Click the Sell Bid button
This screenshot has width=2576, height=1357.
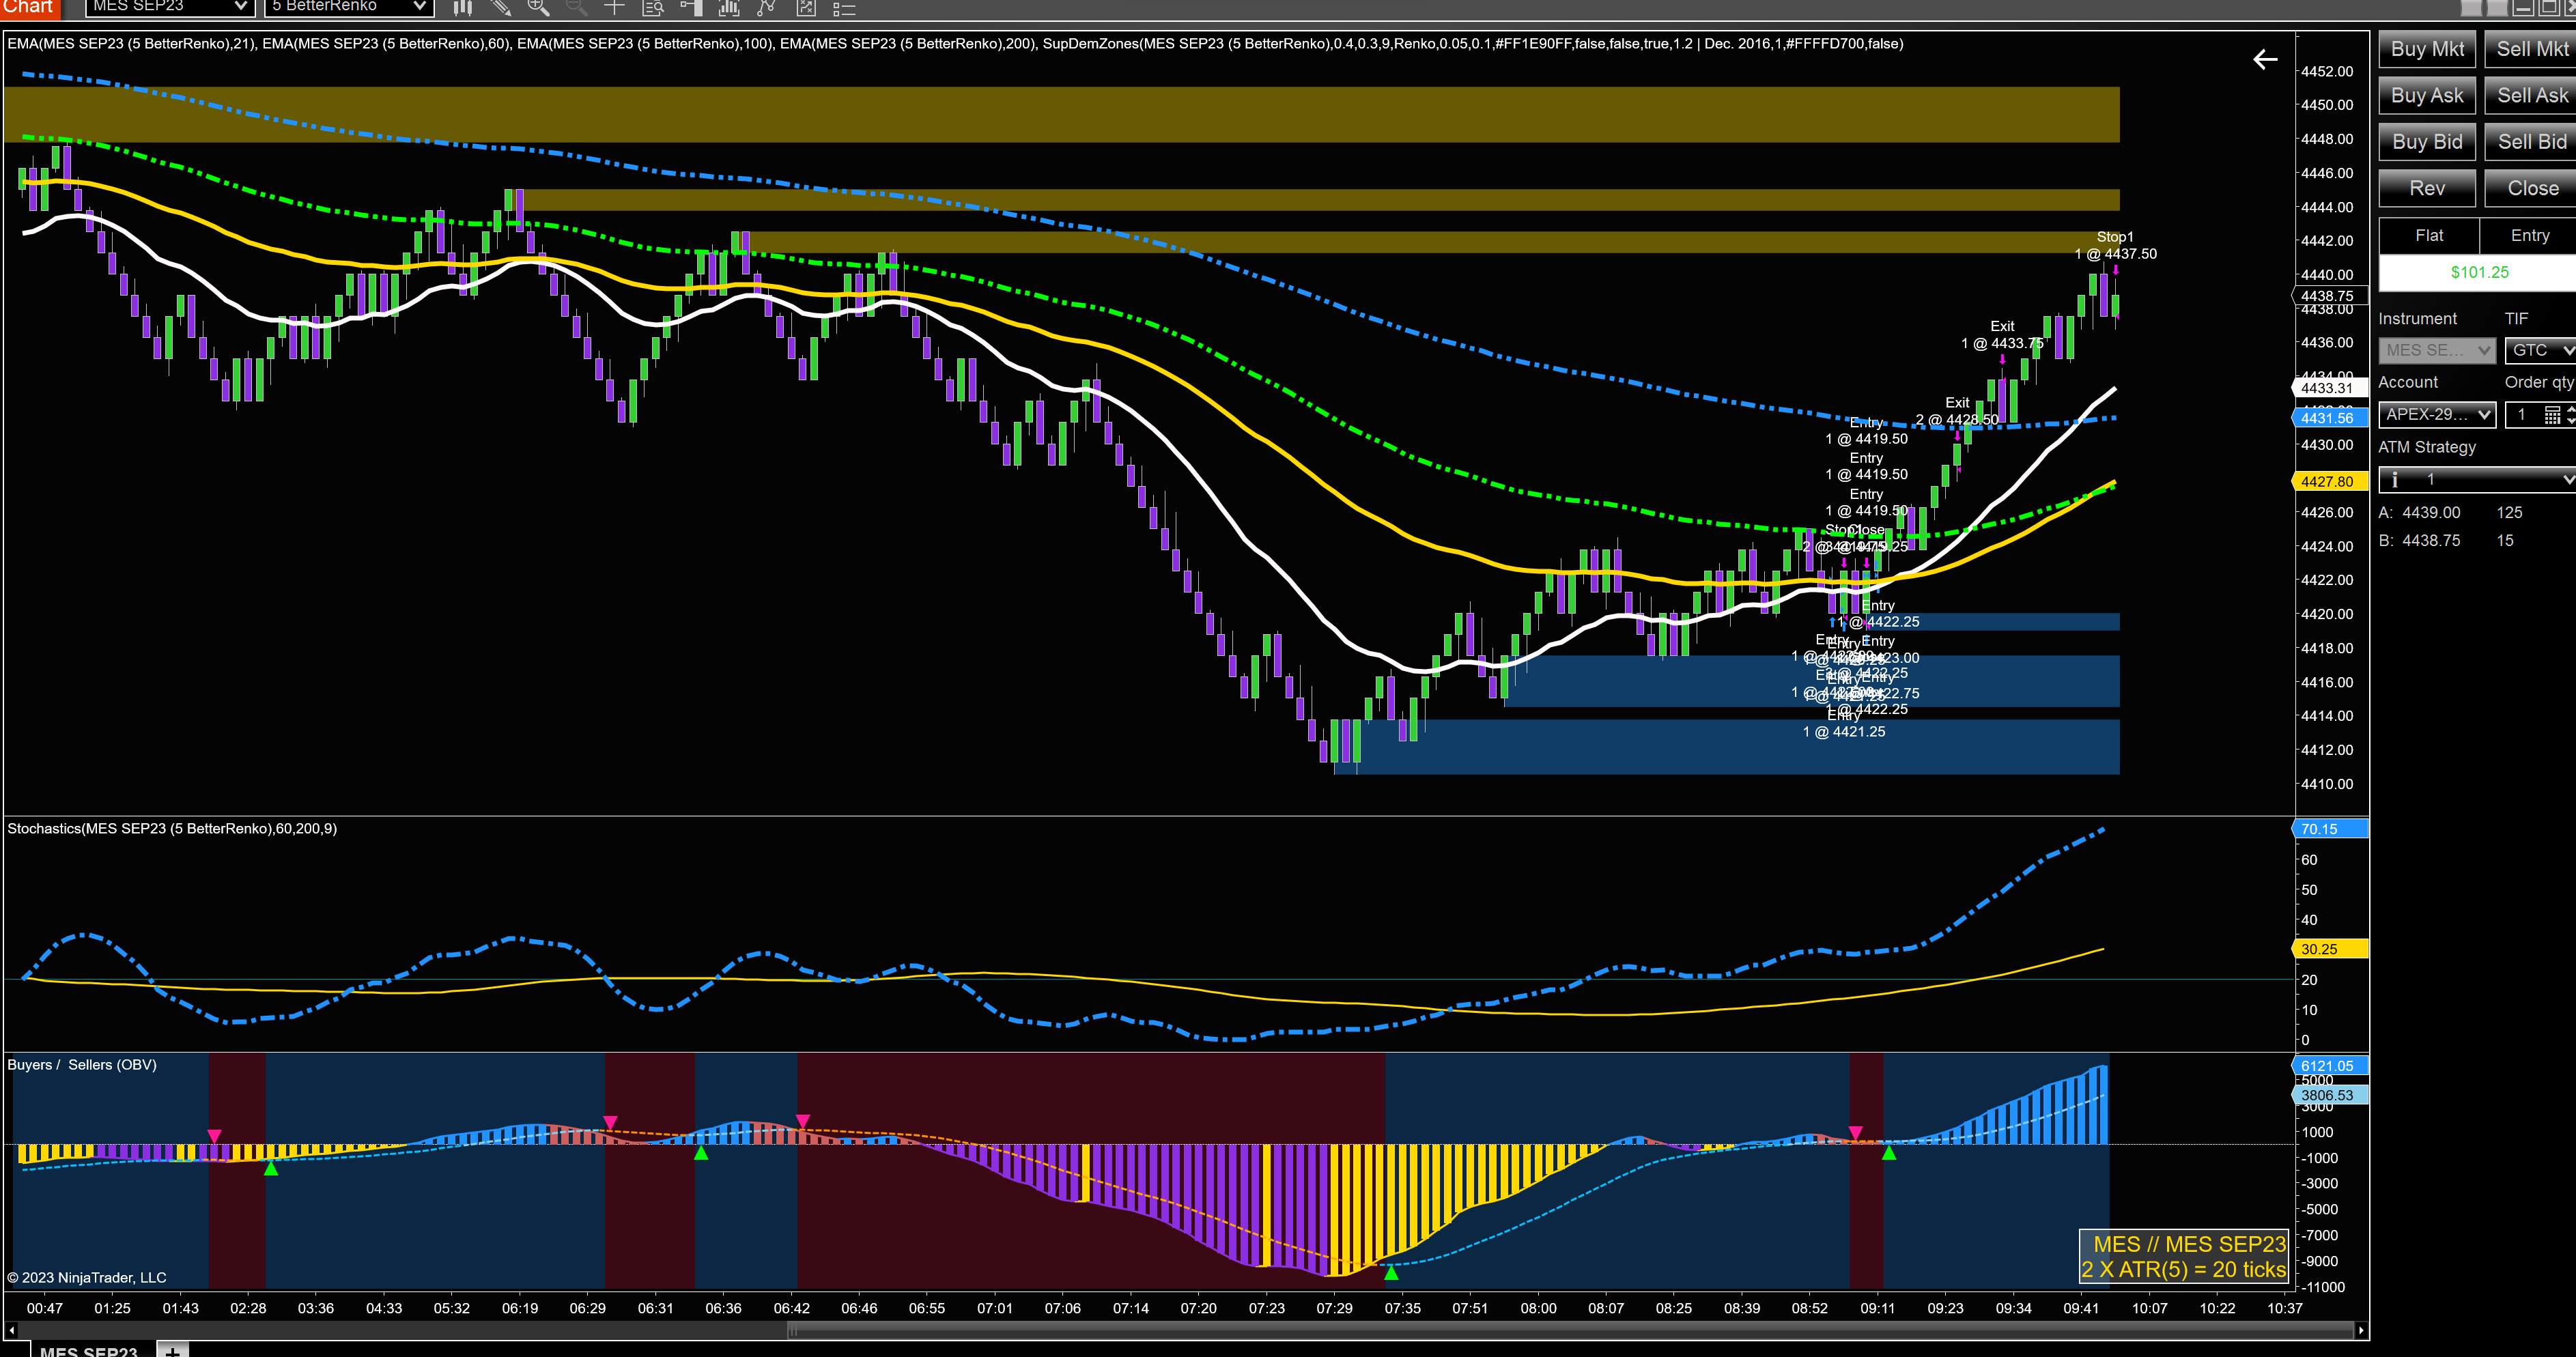[2531, 142]
